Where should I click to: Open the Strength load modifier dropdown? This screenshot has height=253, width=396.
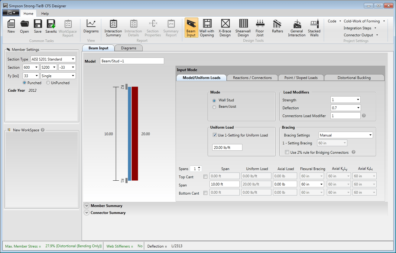tap(346, 100)
